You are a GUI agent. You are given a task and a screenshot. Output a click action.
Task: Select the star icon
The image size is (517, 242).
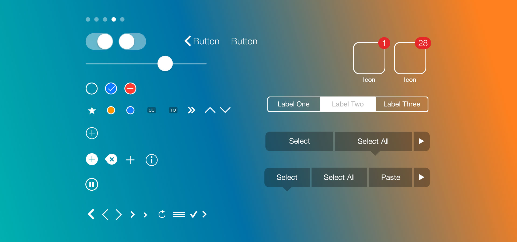click(x=92, y=110)
